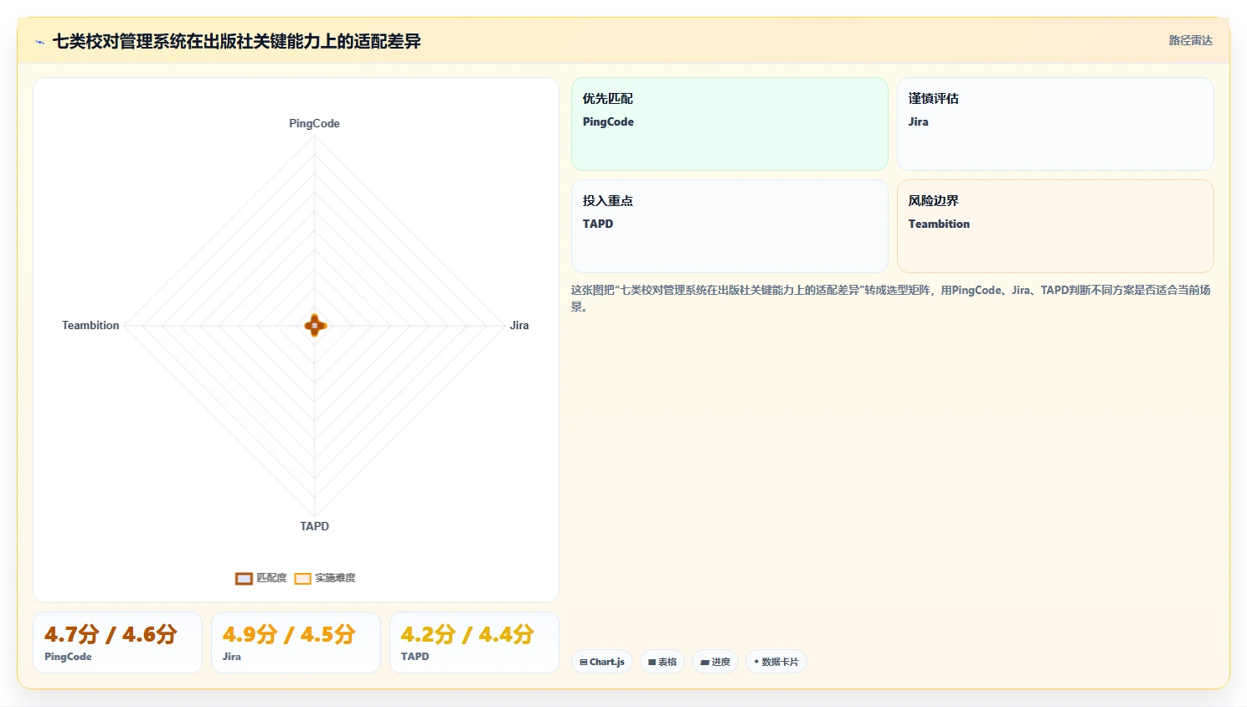The height and width of the screenshot is (707, 1247).
Task: Open the 谨慎评估 Jira card
Action: click(x=1055, y=124)
